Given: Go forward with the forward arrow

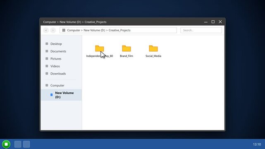Looking at the screenshot, I should tap(53, 30).
